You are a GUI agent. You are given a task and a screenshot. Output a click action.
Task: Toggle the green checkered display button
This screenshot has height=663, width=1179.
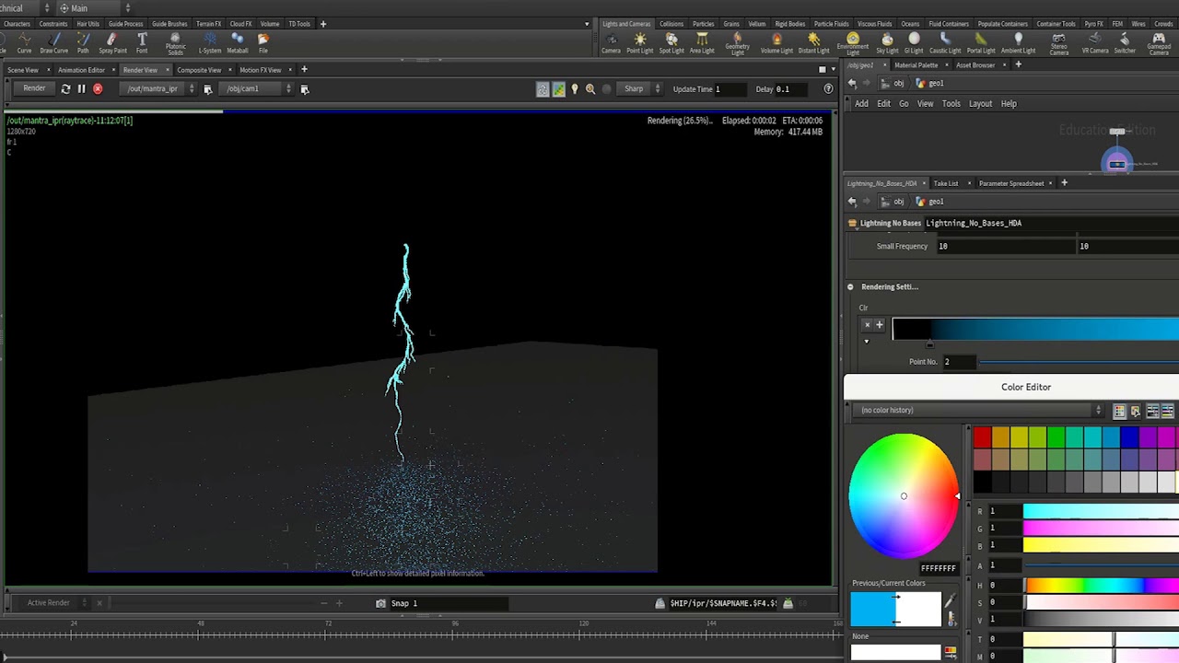click(558, 89)
